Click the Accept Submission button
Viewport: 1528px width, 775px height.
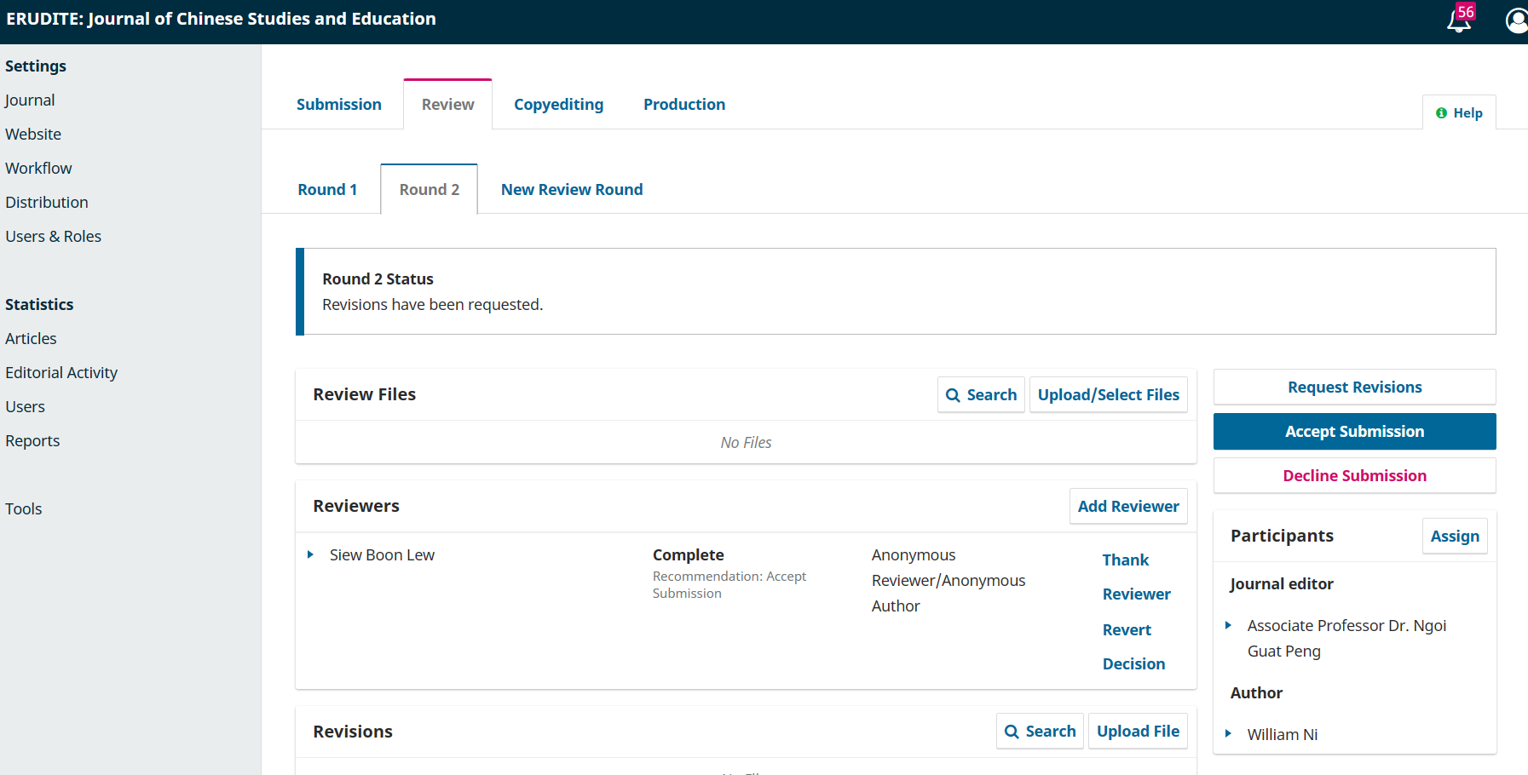(x=1354, y=432)
